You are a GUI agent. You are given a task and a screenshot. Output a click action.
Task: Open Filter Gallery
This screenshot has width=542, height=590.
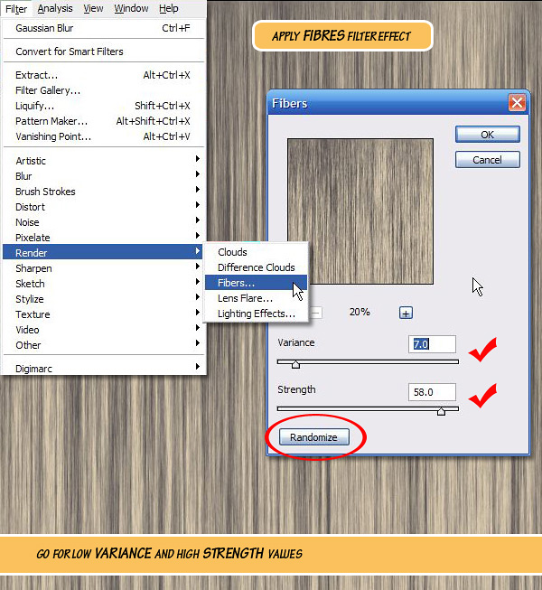coord(104,90)
